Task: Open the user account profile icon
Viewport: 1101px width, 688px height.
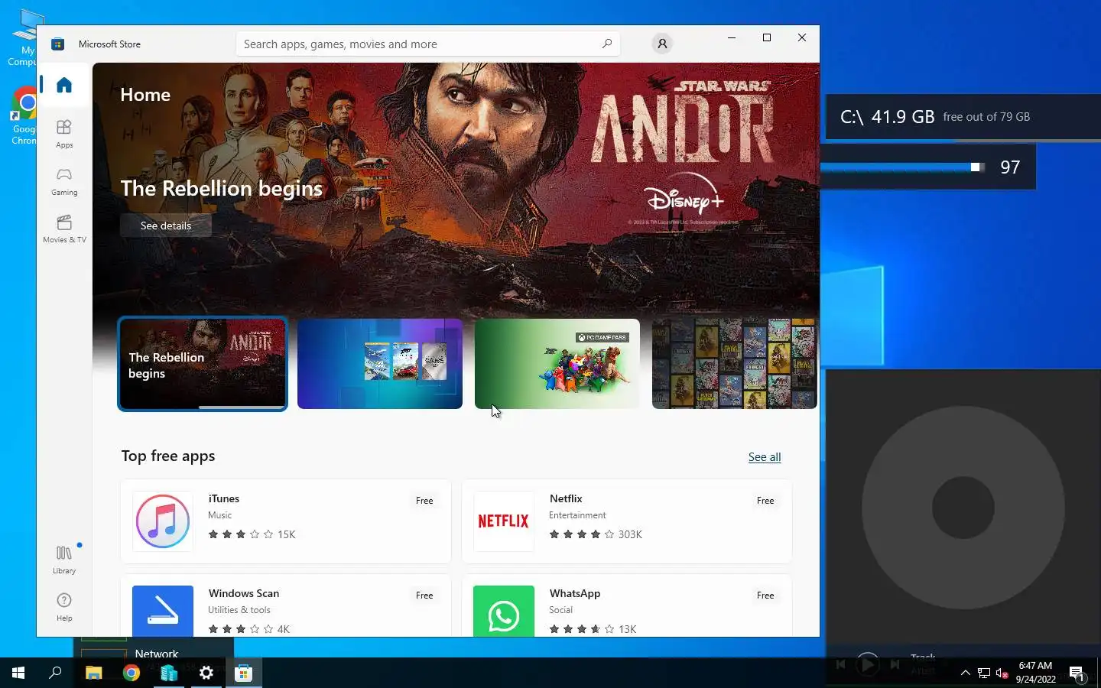Action: pos(662,44)
